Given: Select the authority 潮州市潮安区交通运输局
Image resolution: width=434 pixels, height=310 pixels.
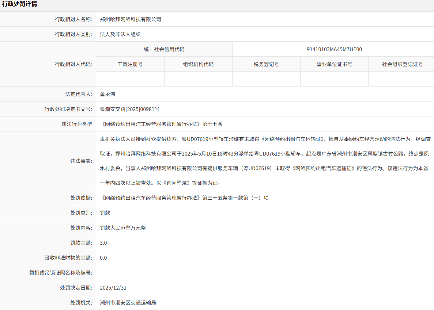Looking at the screenshot, I should 128,302.
